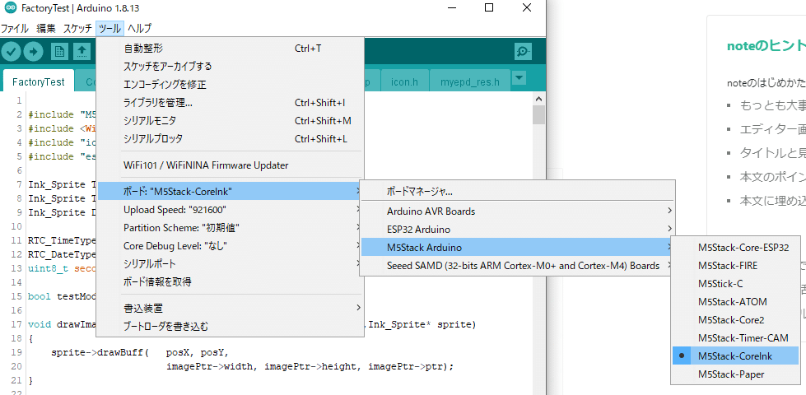Launch WiFi101 / WiFiNINA Firmware Updater

pos(231,165)
